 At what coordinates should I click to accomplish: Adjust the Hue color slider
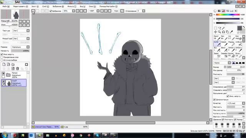pos(228,15)
